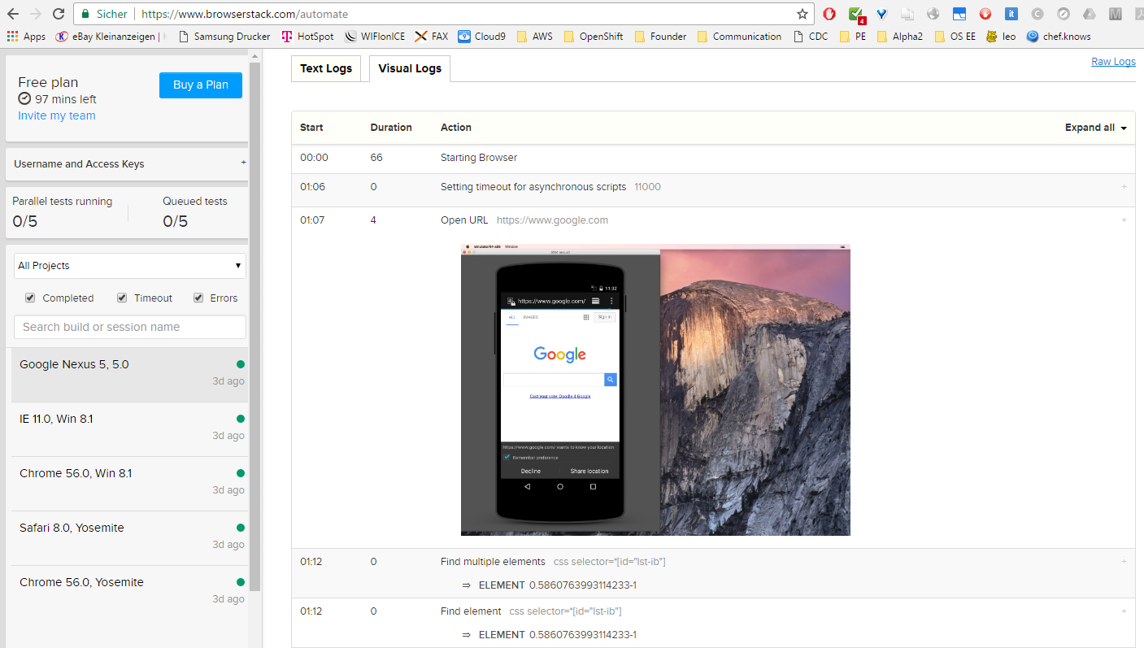The width and height of the screenshot is (1144, 648).
Task: Open the FAX bookmark
Action: pyautogui.click(x=431, y=36)
